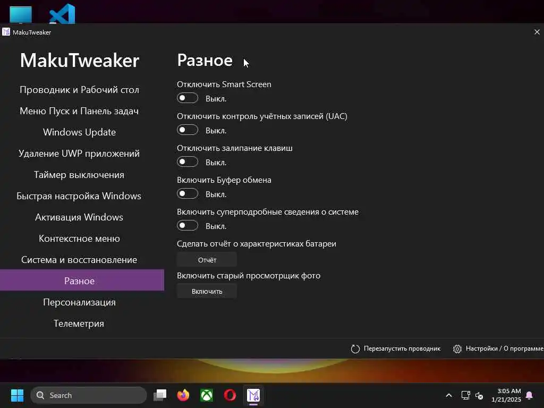The width and height of the screenshot is (544, 408).
Task: Toggle the UAC control switch
Action: pyautogui.click(x=188, y=130)
